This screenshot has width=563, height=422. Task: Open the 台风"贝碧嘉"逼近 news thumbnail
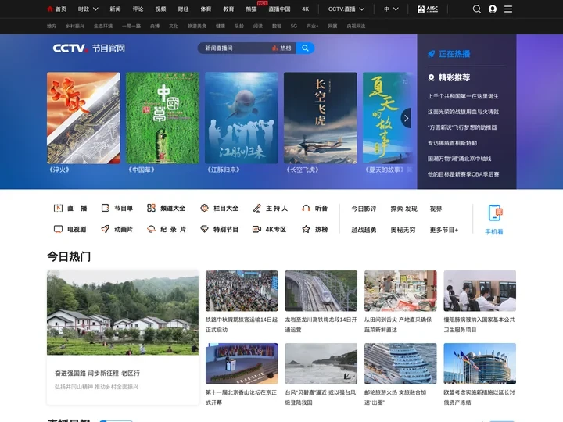point(321,363)
